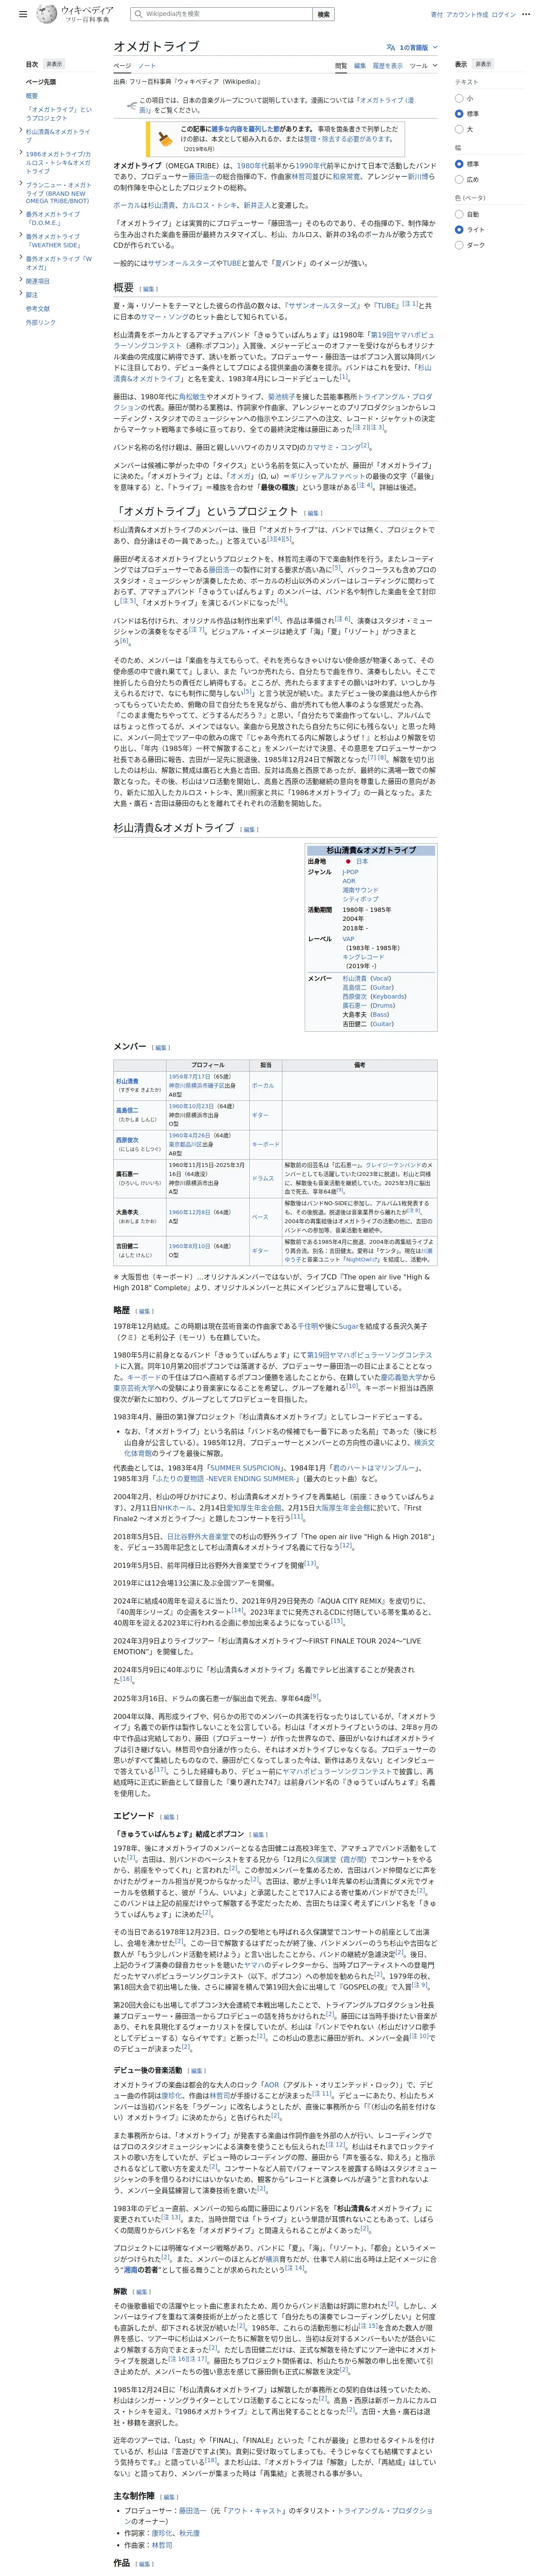Hide the table of contents
Image resolution: width=551 pixels, height=2576 pixels.
click(54, 64)
